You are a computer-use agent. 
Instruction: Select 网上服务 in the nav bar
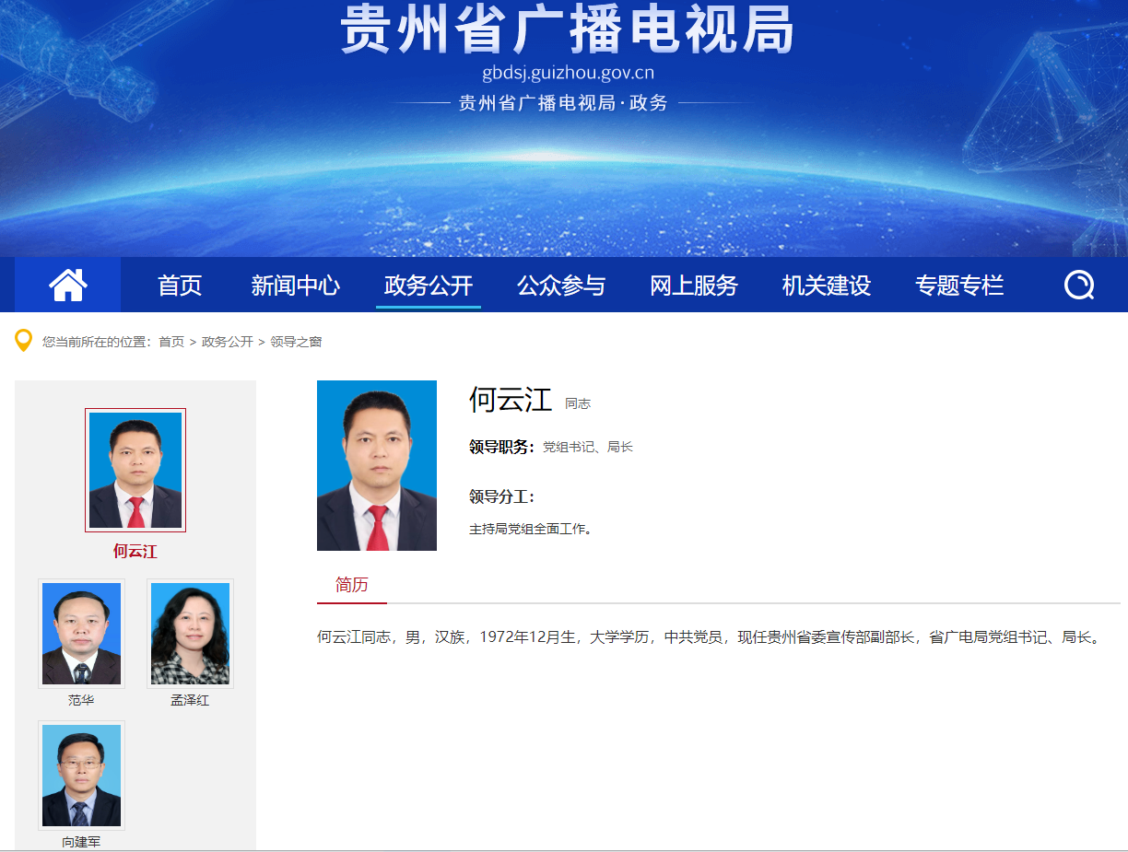tap(694, 286)
